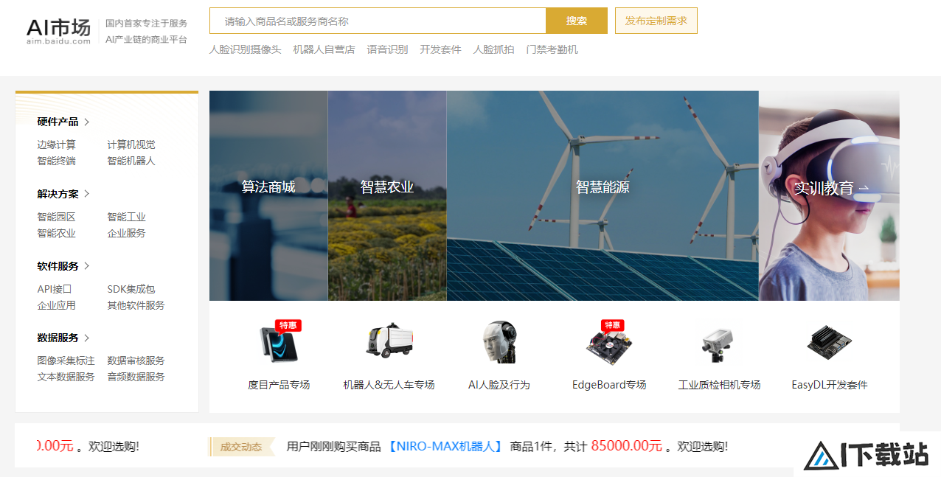This screenshot has width=941, height=477.
Task: Go to 计算机视觉 subcategory
Action: 131,145
